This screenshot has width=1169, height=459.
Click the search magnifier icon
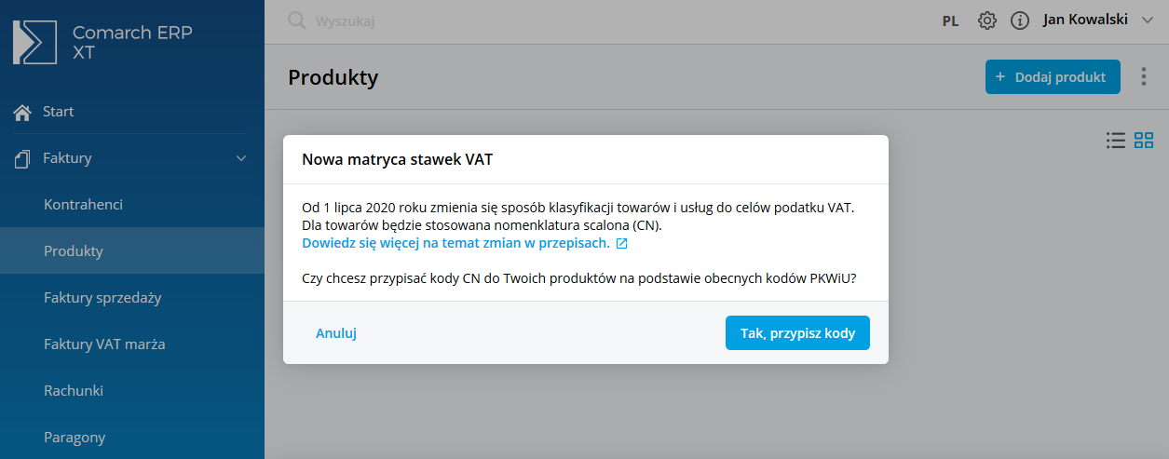coord(296,20)
